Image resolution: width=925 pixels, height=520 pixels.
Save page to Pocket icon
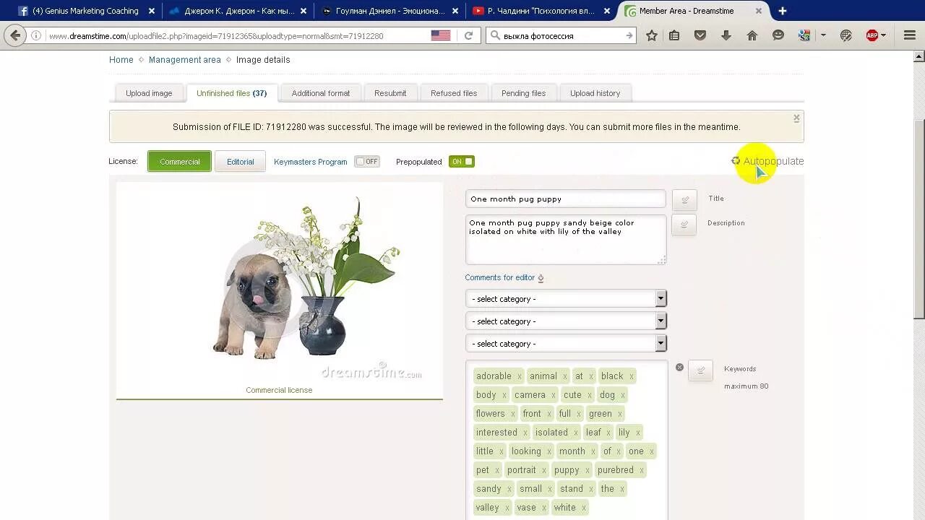point(700,35)
